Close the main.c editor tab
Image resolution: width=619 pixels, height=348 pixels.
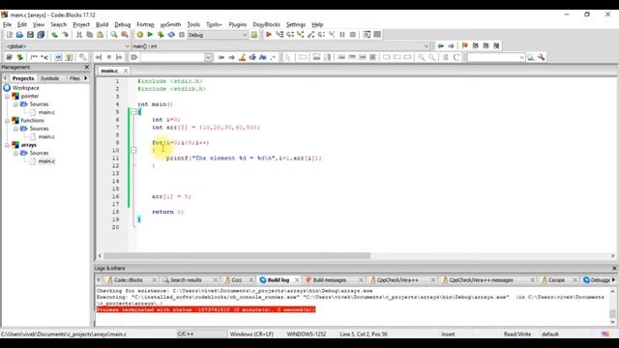126,71
